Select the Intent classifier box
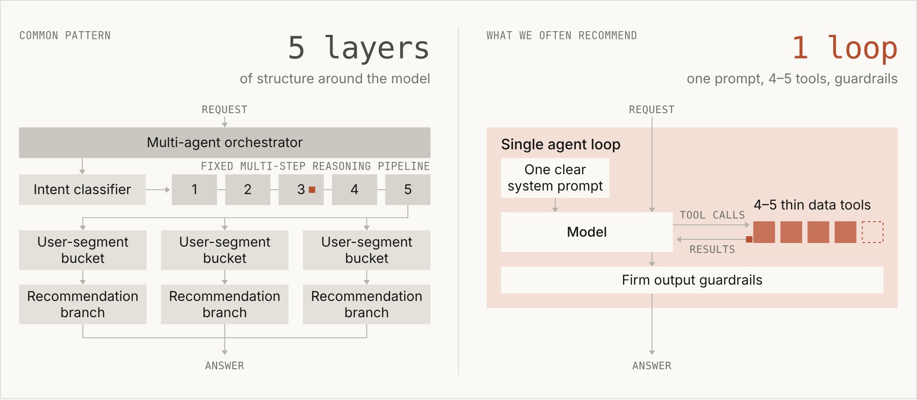 pos(82,190)
